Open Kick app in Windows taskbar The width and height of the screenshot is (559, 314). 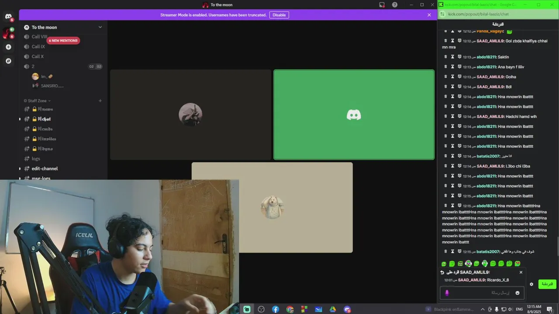[247, 309]
